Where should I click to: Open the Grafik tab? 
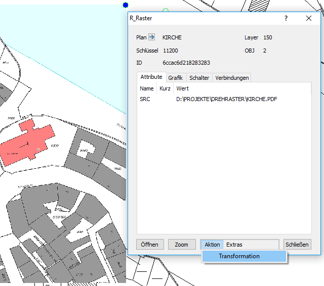[175, 78]
